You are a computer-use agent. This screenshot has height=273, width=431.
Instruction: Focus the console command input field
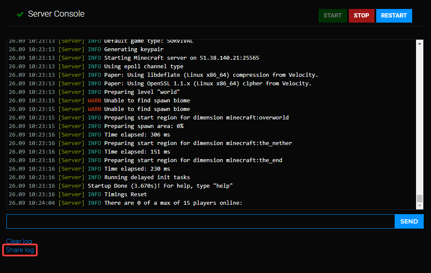pyautogui.click(x=200, y=221)
